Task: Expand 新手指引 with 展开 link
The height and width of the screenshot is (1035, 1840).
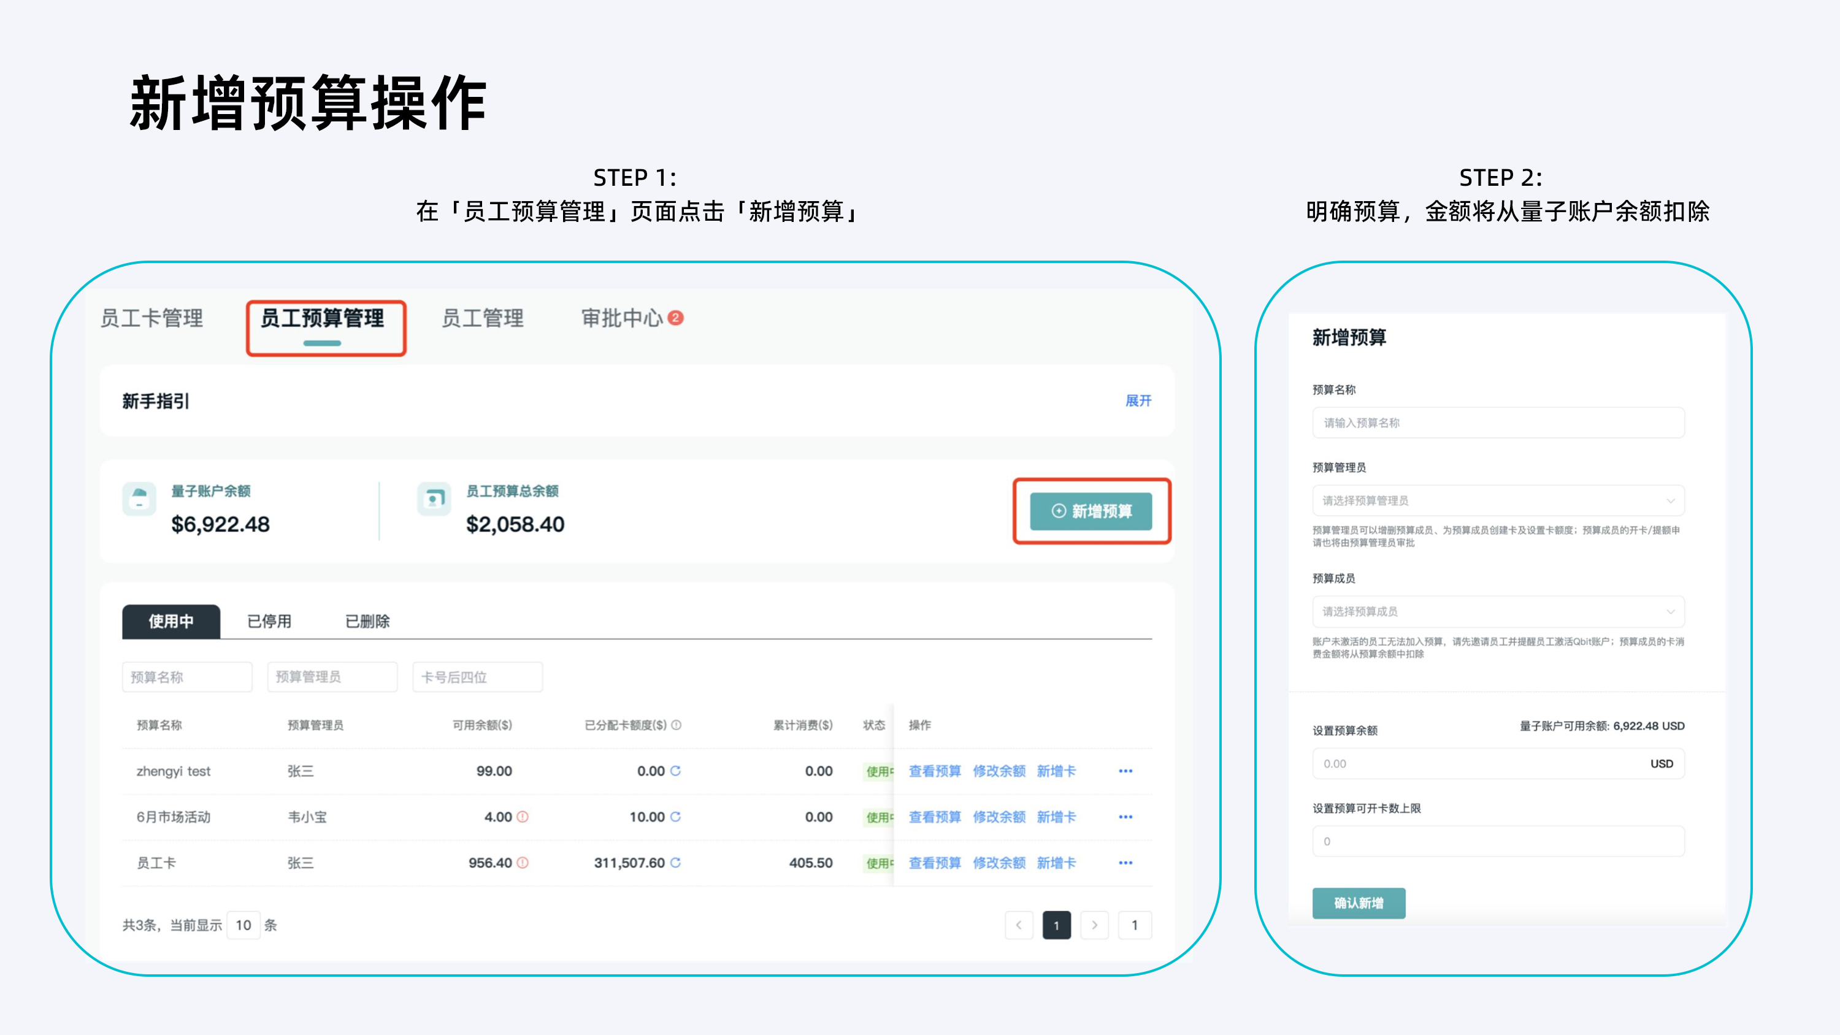Action: point(1138,401)
